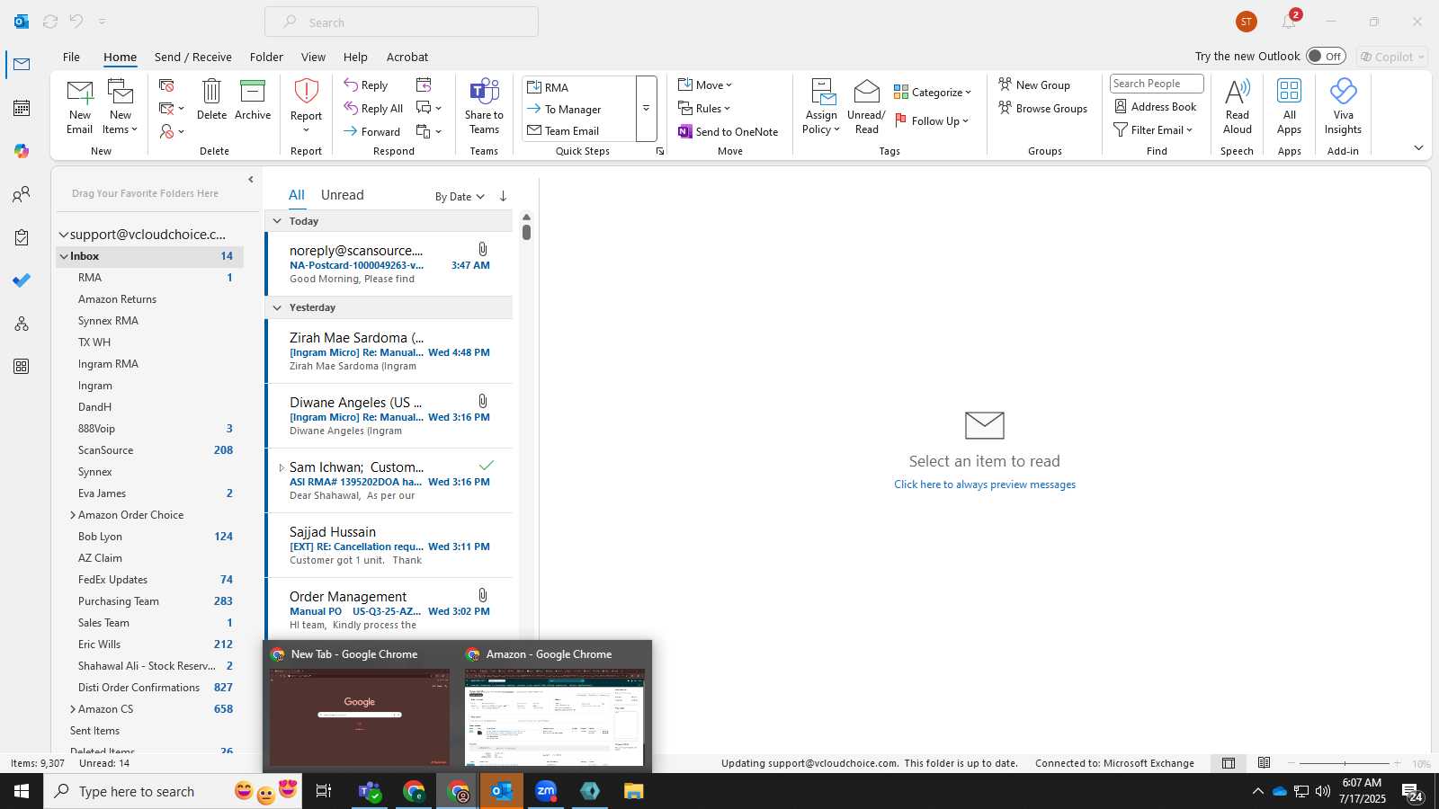Image resolution: width=1439 pixels, height=809 pixels.
Task: Select Amazon - Google Chrome window thumbnail
Action: (x=554, y=707)
